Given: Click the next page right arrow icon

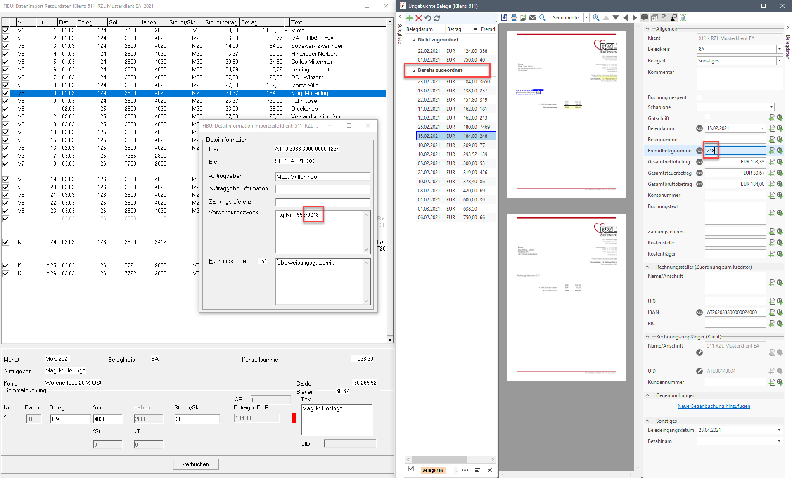Looking at the screenshot, I should point(635,18).
